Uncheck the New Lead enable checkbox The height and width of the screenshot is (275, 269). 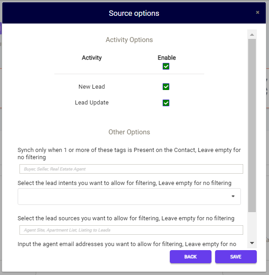[166, 87]
